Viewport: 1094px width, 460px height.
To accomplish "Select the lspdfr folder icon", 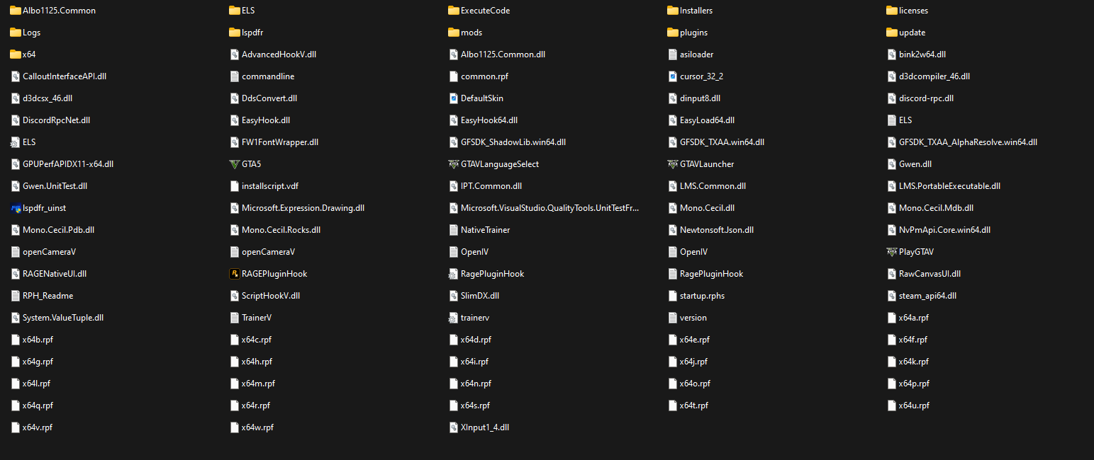I will point(235,33).
